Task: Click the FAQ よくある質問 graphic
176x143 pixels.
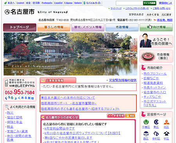Action: (20, 98)
